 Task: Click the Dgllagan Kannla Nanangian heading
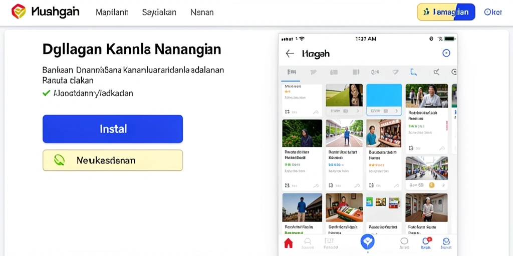click(132, 49)
